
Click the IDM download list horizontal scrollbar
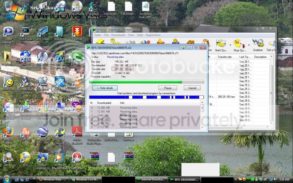point(239,127)
